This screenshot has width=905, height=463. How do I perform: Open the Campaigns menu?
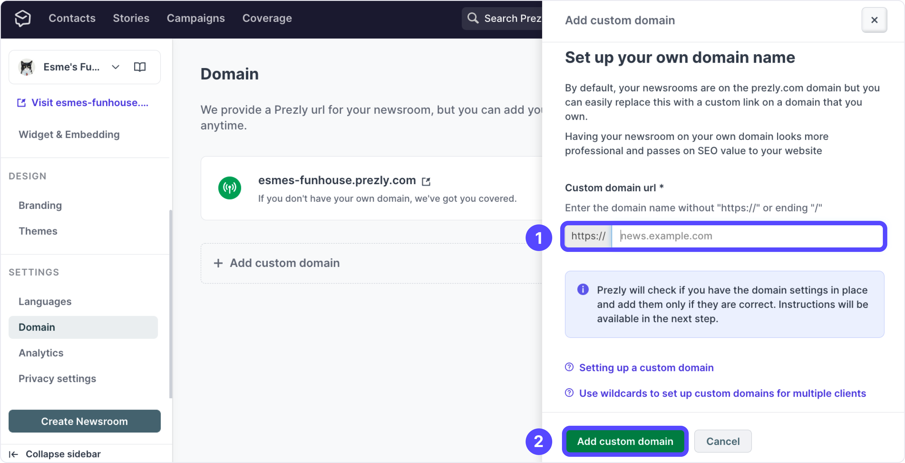(196, 18)
